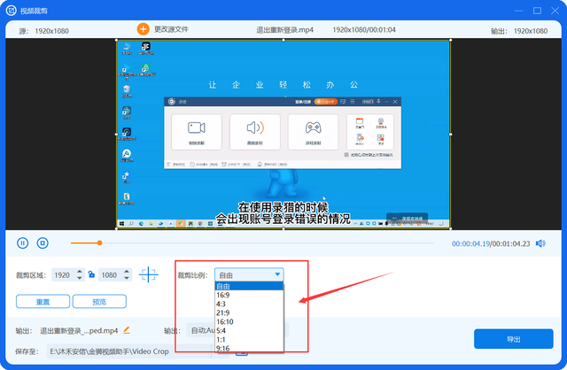Click the top-center crop handle

(283, 40)
